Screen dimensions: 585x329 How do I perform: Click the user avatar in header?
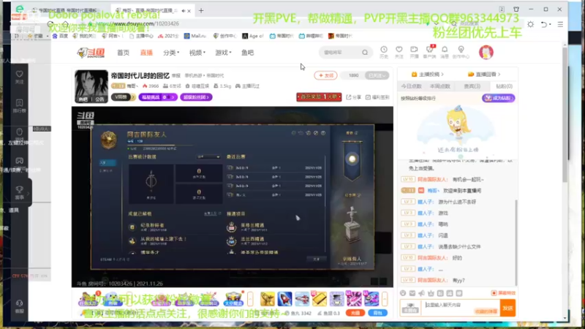point(486,52)
